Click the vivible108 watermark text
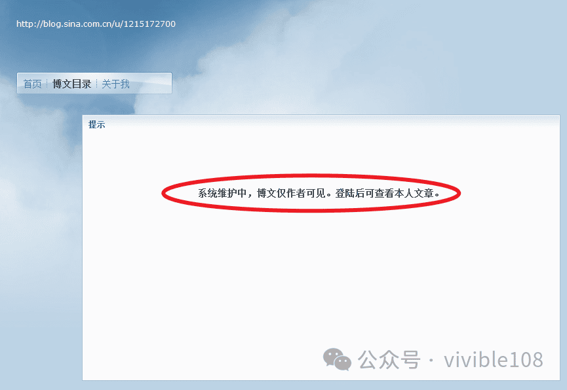 coord(493,360)
